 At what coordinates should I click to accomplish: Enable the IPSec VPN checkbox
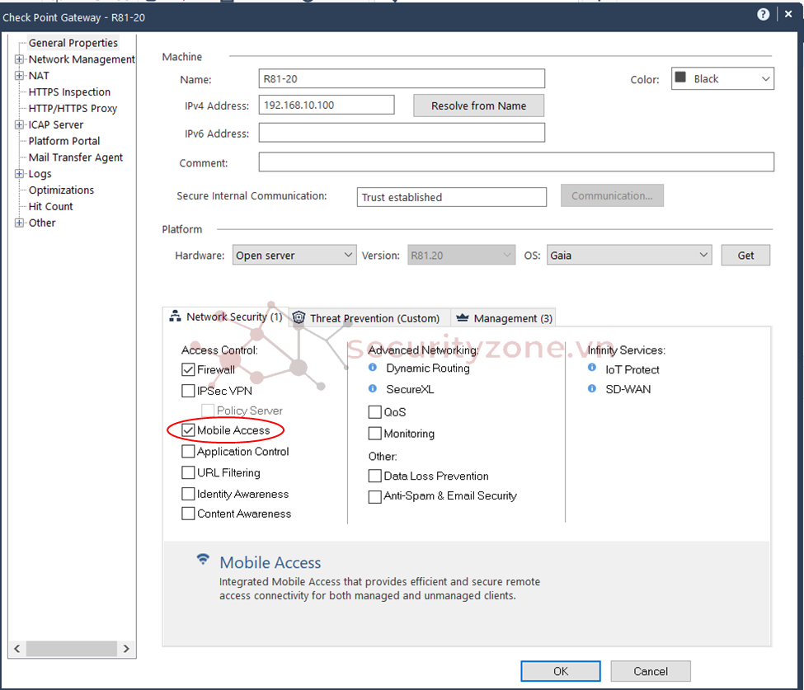(188, 391)
